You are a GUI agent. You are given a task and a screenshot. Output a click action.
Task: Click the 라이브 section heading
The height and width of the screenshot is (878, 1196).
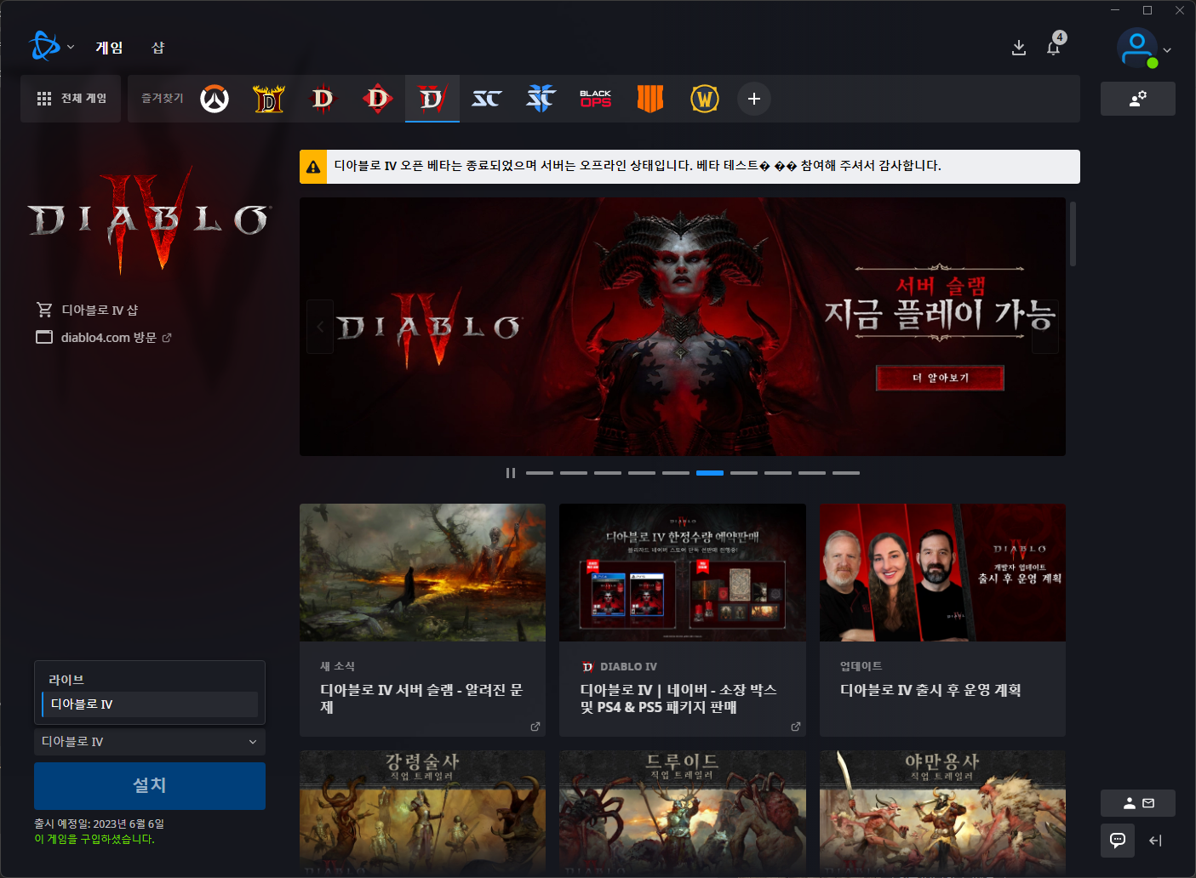pyautogui.click(x=66, y=680)
